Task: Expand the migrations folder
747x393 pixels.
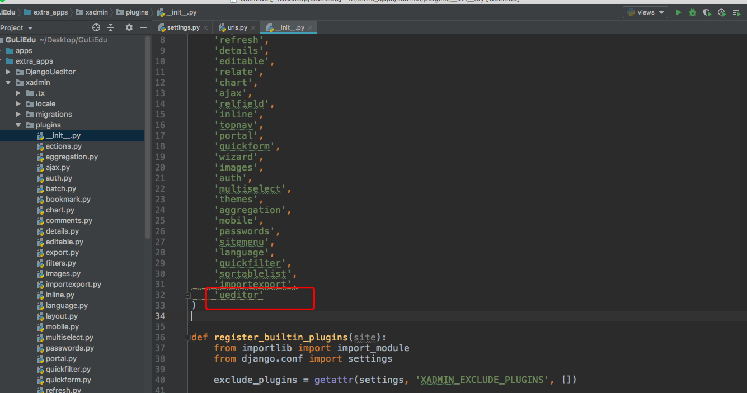Action: pyautogui.click(x=18, y=114)
